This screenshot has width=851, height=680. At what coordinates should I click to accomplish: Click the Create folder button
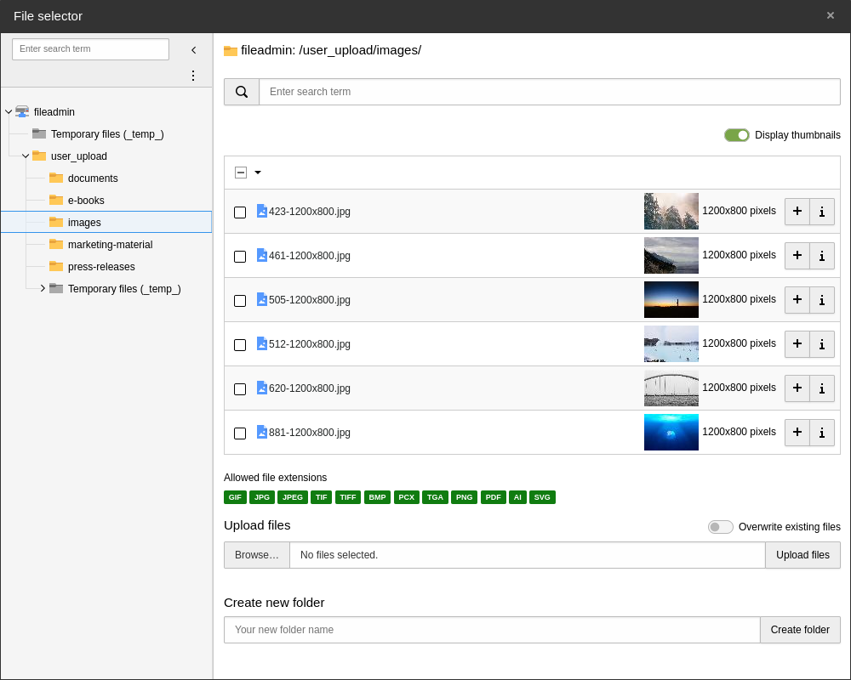800,630
